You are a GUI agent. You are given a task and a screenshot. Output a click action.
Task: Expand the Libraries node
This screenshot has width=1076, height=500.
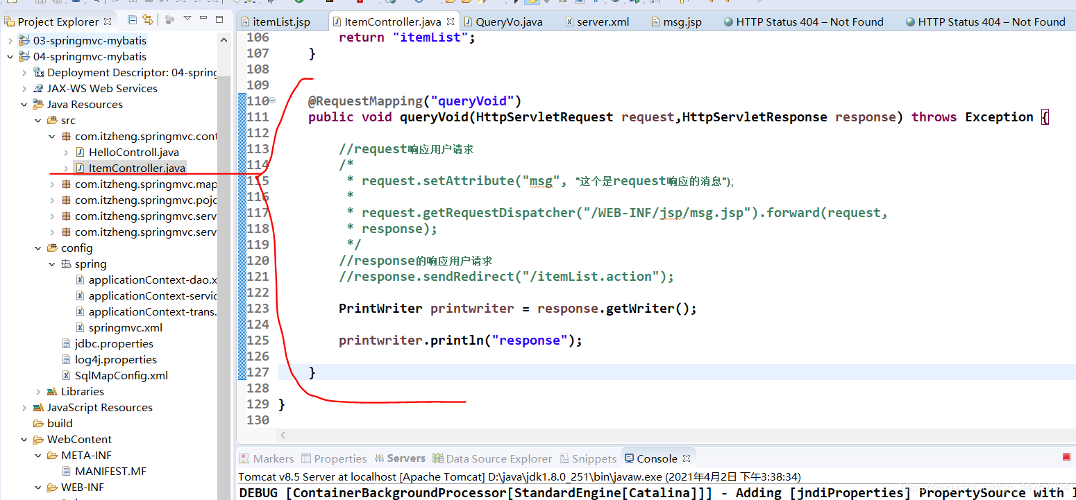[38, 391]
